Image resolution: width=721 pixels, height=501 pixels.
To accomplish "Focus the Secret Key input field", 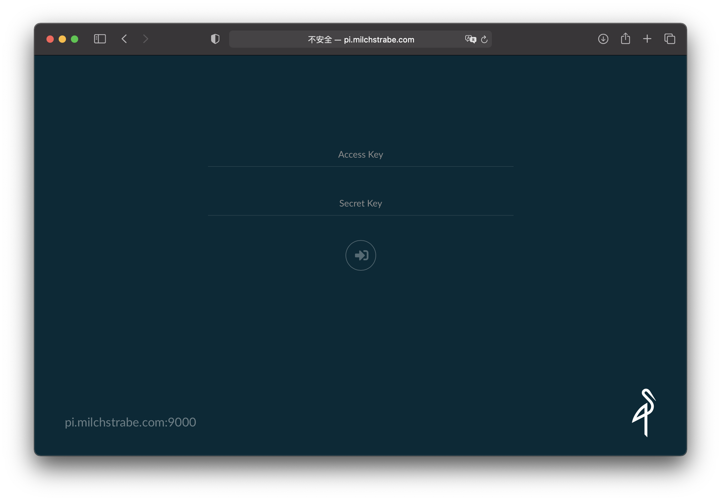I will click(x=360, y=203).
